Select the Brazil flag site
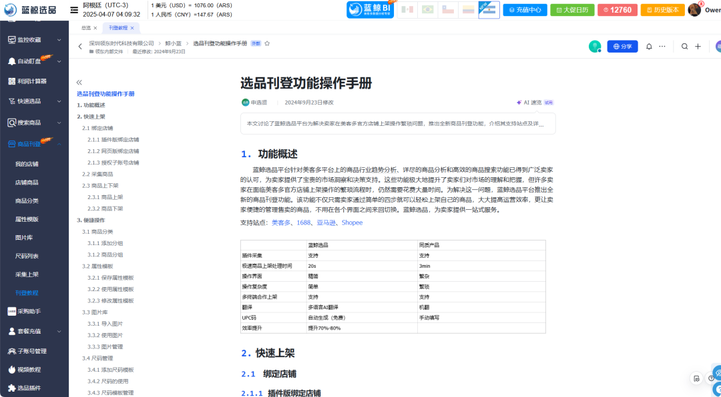 (428, 9)
